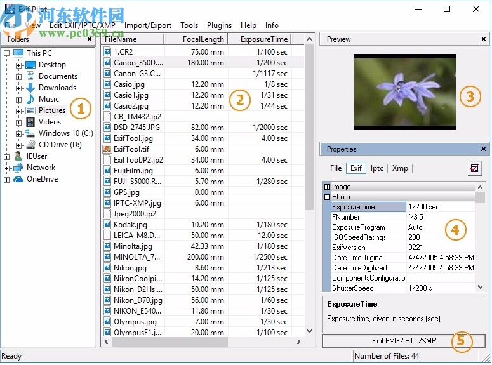
Task: Click the Music note icon
Action: [x=30, y=99]
